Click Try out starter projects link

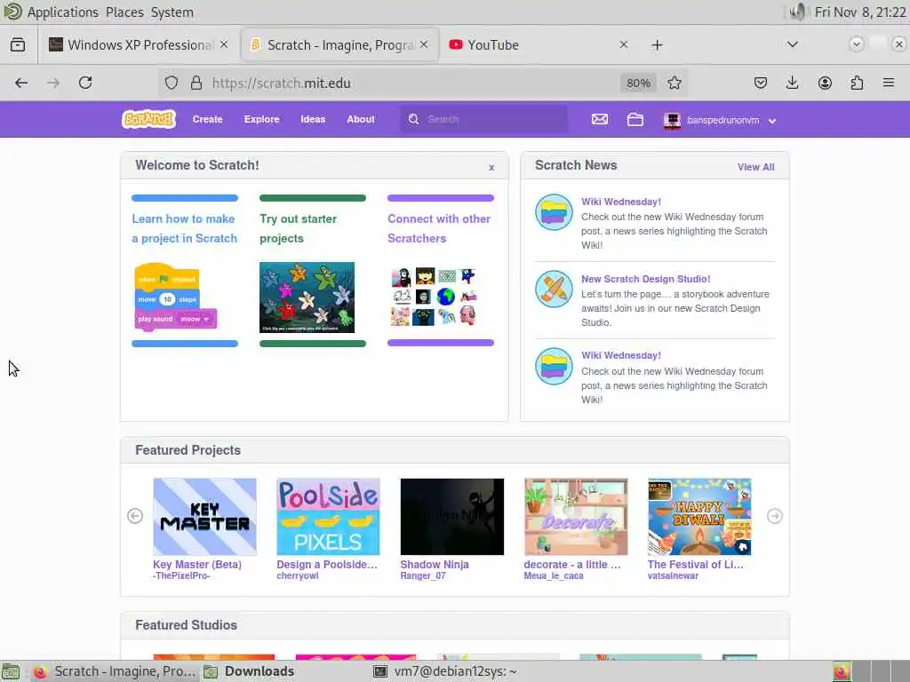(x=298, y=228)
